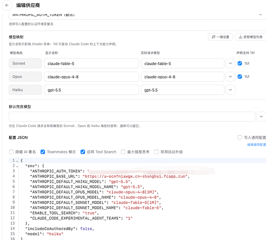The width and height of the screenshot is (266, 240).
Task: Click the 编辑供应商 page title
Action: (28, 5)
